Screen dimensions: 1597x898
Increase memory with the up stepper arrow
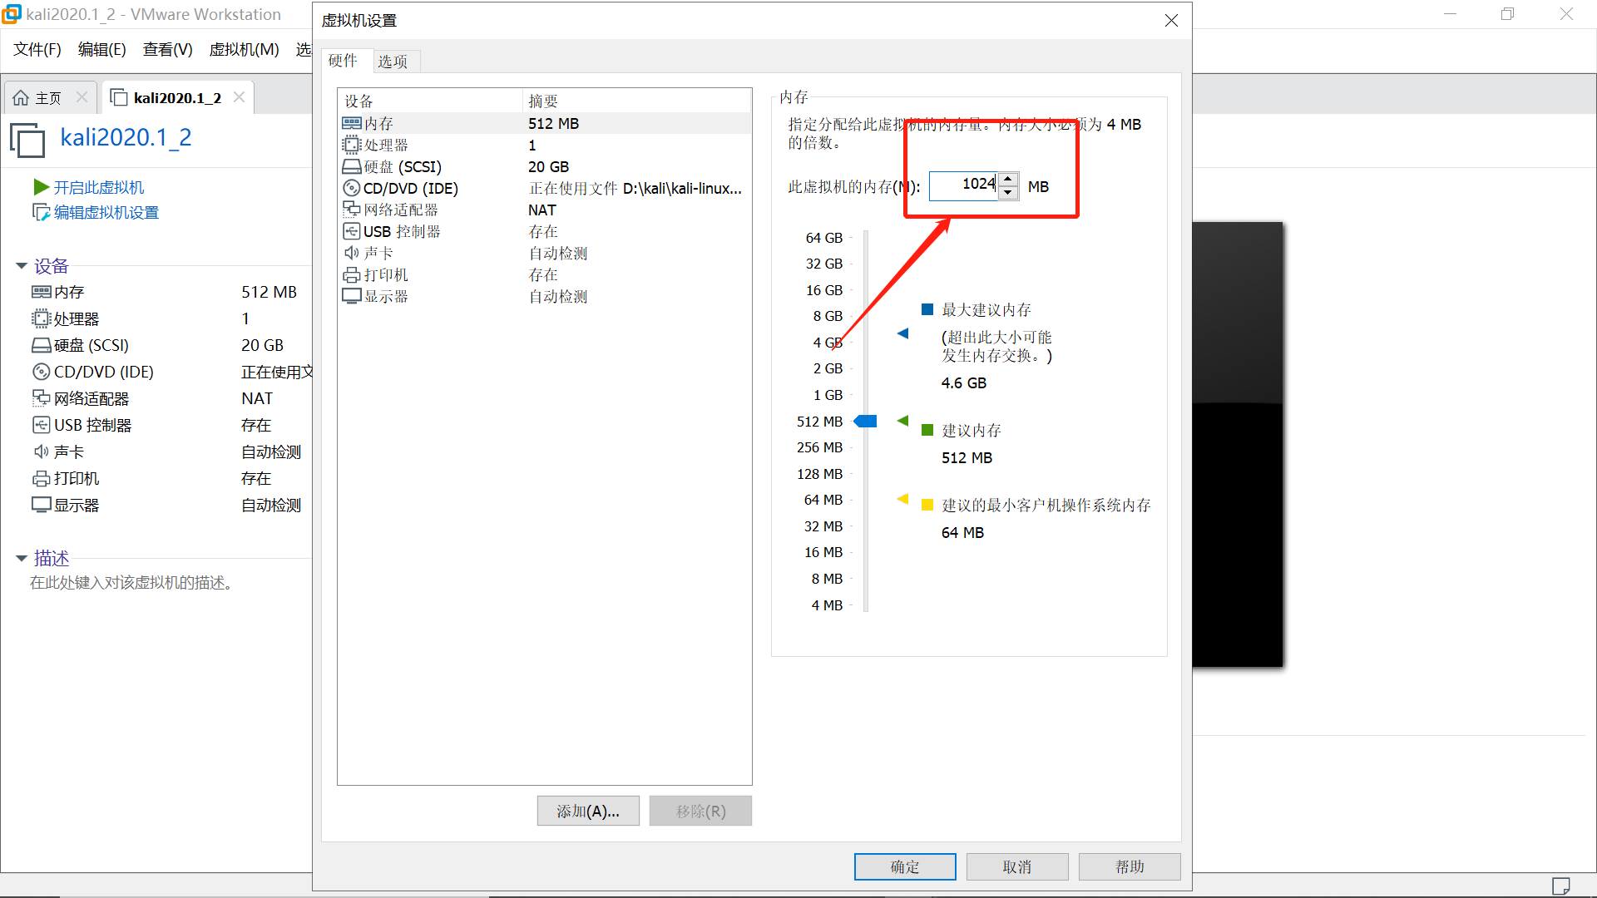click(x=1008, y=179)
